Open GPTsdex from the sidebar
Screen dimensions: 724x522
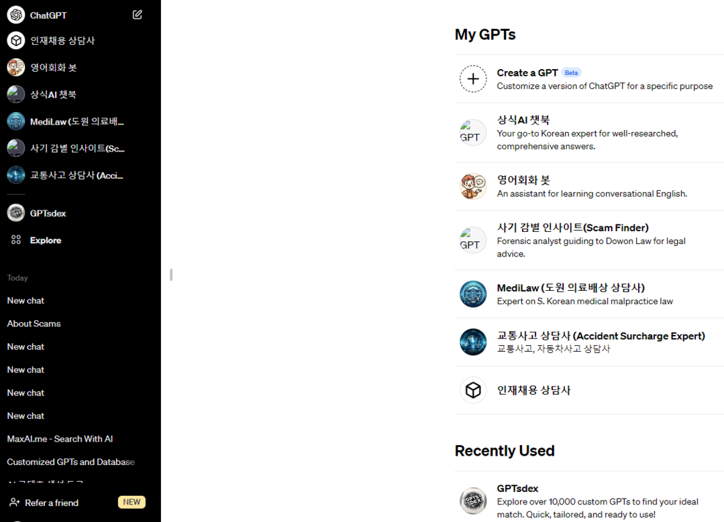[48, 213]
